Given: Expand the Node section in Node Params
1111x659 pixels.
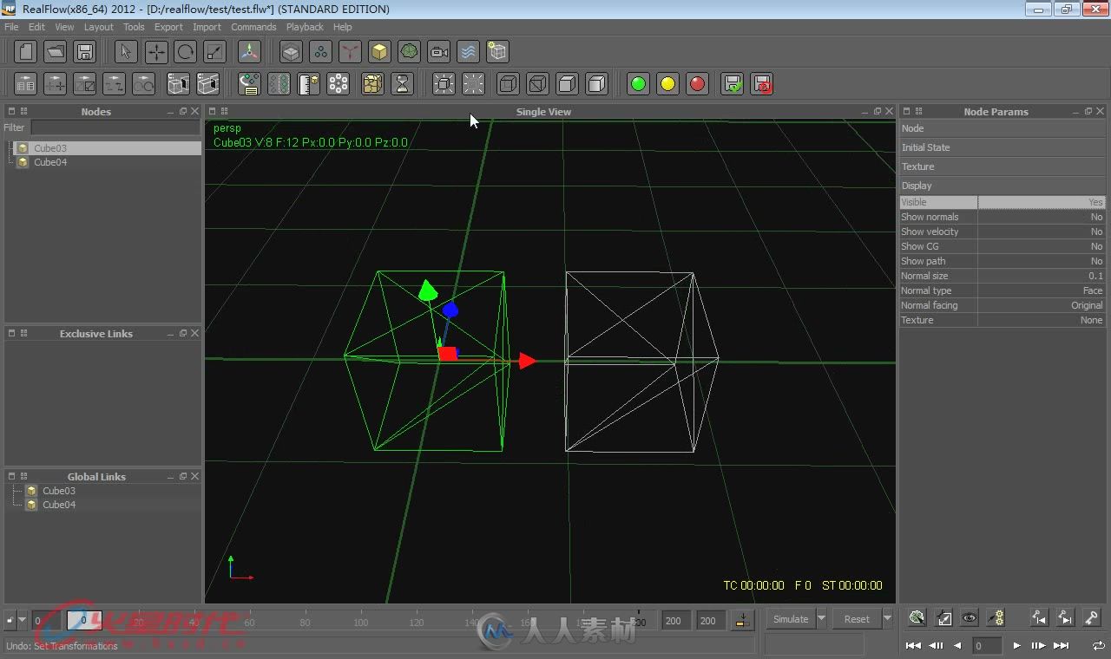Looking at the screenshot, I should tap(1003, 128).
